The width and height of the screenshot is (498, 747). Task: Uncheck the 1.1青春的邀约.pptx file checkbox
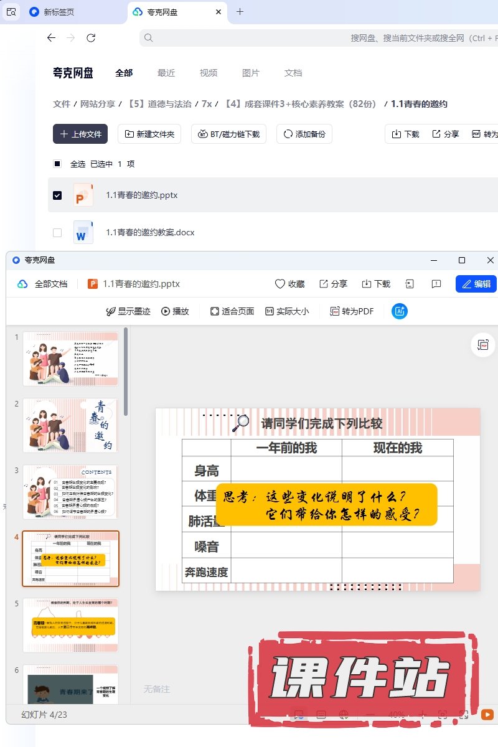point(57,195)
